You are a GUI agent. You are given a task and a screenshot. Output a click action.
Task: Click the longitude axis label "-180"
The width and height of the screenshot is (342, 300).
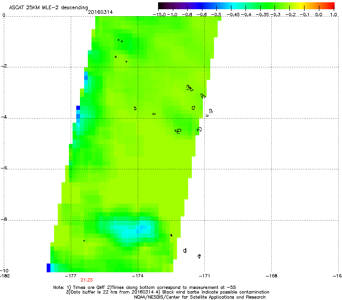(x=5, y=276)
